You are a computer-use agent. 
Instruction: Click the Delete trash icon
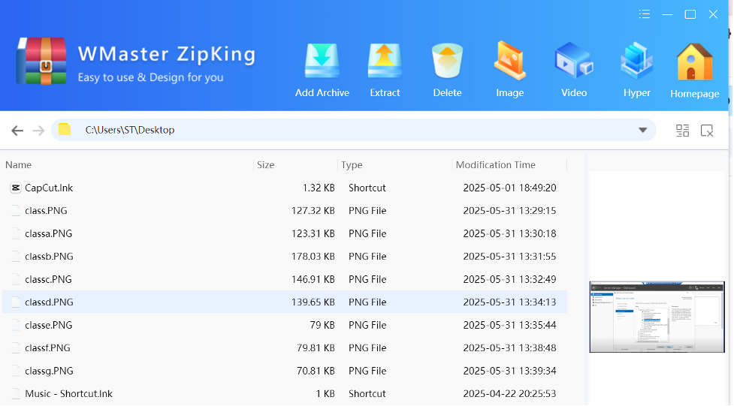point(447,61)
